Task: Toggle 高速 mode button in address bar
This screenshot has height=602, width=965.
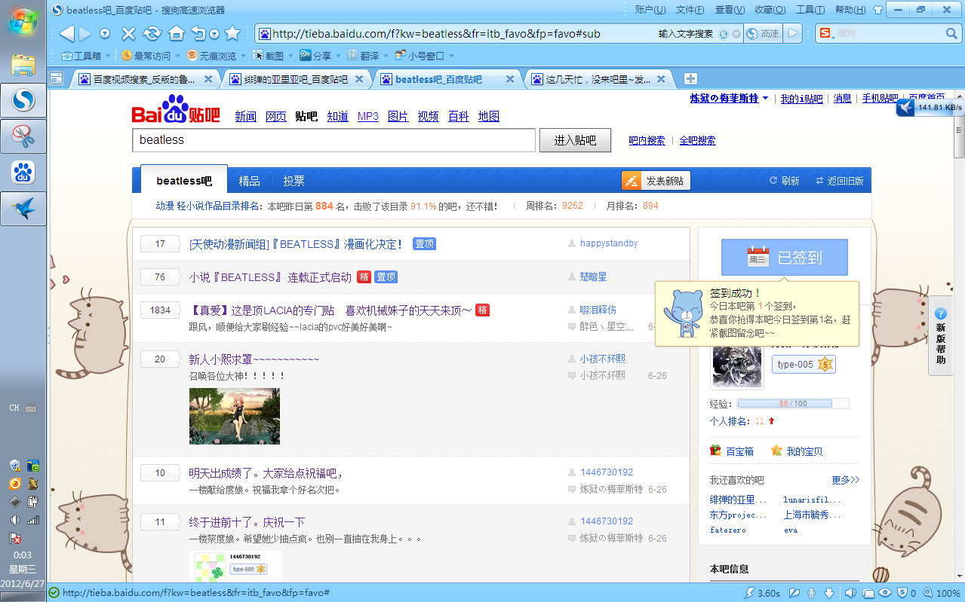Action: point(764,33)
